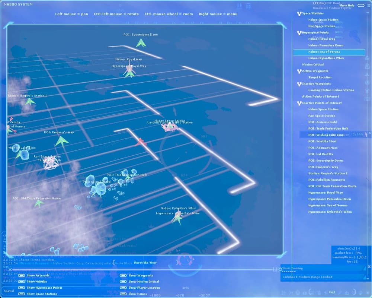The height and width of the screenshot is (298, 372).
Task: Toggle Show Nebulas
Action: coord(22,281)
